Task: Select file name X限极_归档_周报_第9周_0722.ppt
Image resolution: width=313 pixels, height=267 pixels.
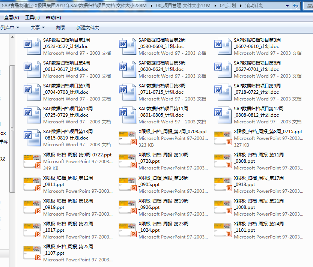Action: (x=77, y=155)
